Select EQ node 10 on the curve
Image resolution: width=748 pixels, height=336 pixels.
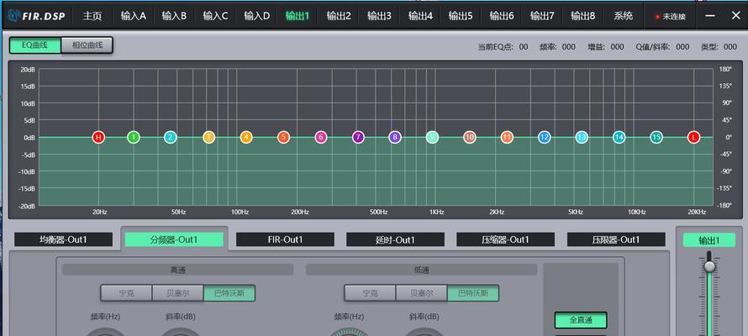(470, 137)
